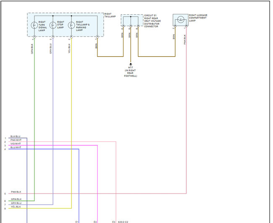Click the vertical GRN/BLK label under taillamp pin 4

[32, 49]
